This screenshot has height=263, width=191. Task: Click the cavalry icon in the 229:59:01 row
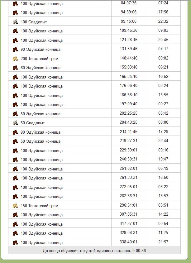[x=15, y=151]
